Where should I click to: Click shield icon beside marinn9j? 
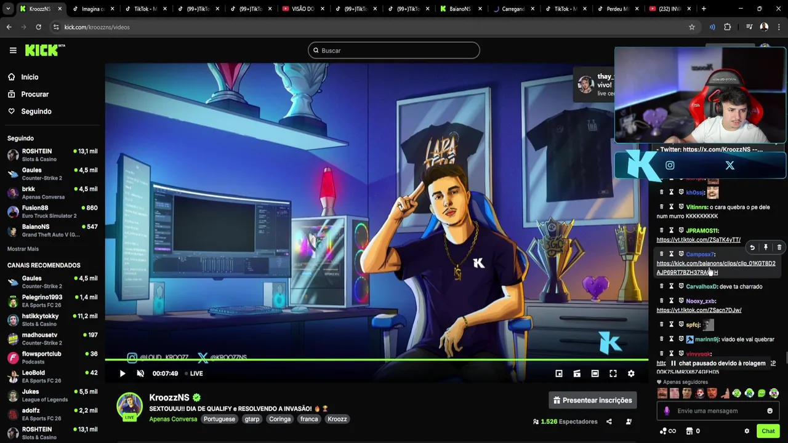[x=681, y=340]
